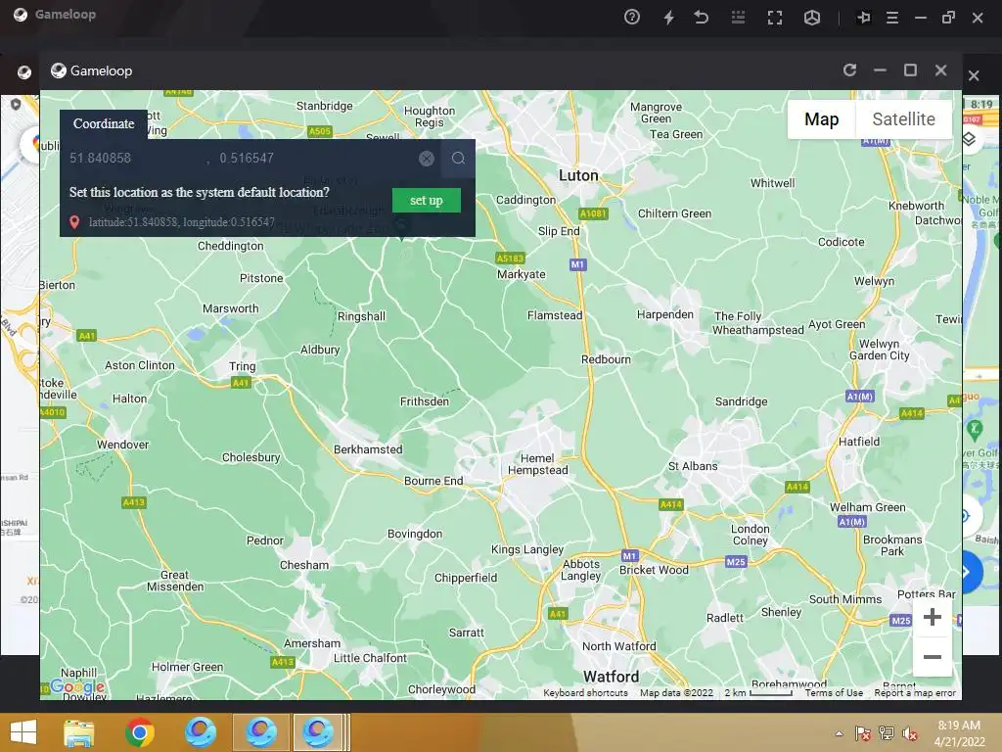Click the set up button
Image resolution: width=1002 pixels, height=752 pixels.
427,200
